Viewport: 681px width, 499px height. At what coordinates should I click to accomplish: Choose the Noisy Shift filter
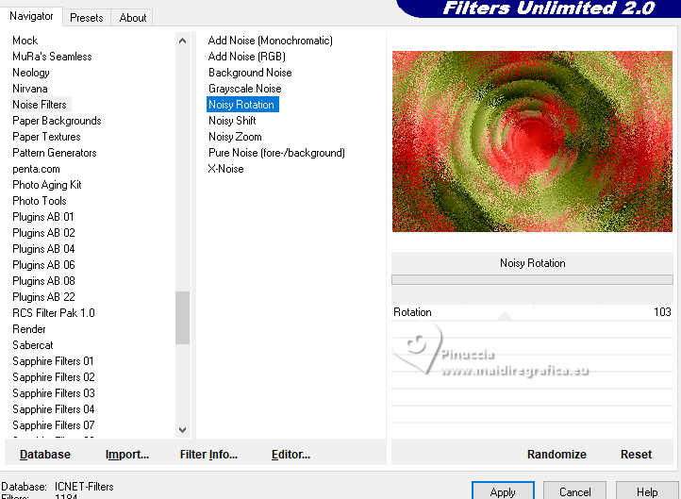tap(232, 121)
